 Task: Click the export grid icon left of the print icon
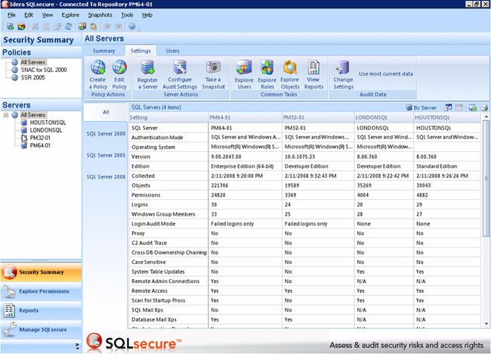pyautogui.click(x=472, y=107)
